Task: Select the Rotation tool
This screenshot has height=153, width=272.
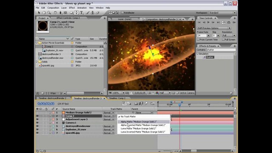Action: (x=55, y=13)
